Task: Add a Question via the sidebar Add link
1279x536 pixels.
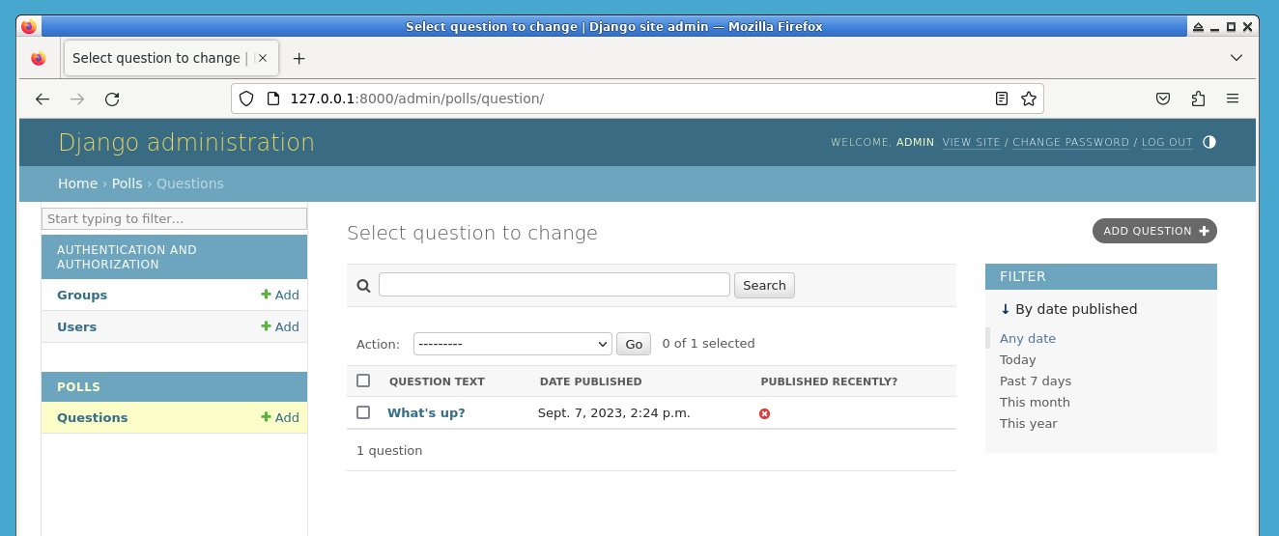Action: [280, 417]
